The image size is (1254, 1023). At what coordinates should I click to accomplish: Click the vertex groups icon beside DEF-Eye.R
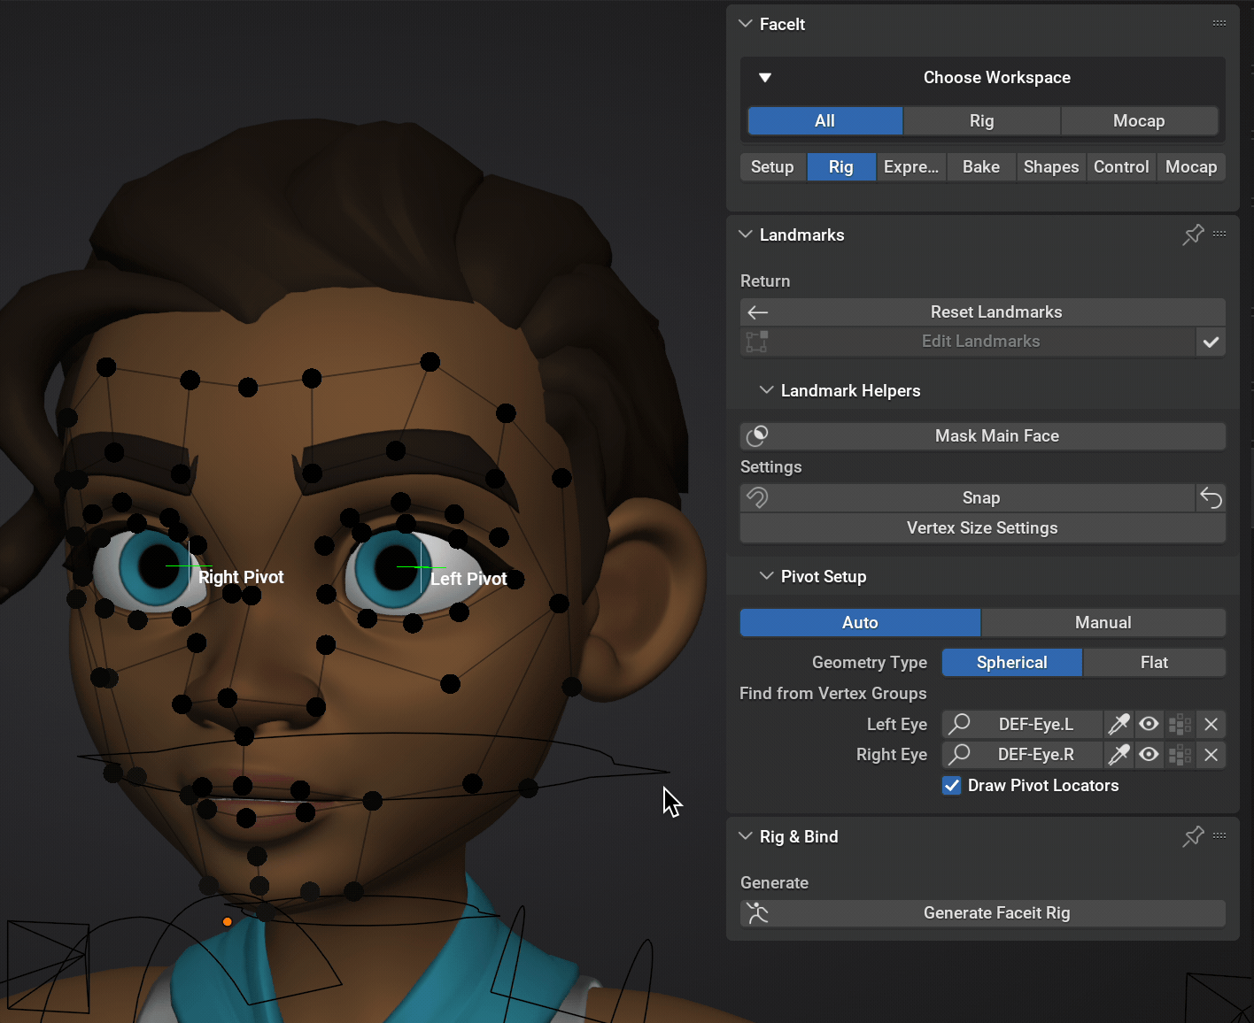[1179, 755]
